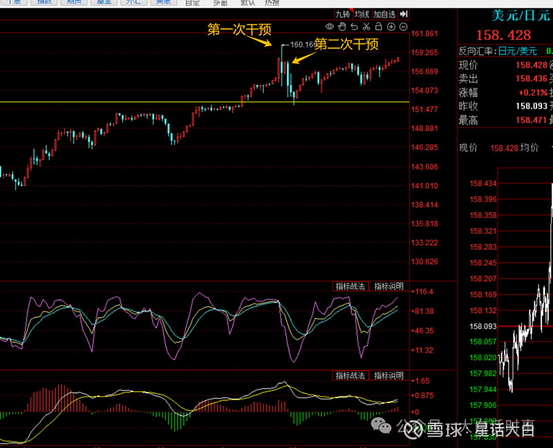Zoom out with the minus circle icon

(x=404, y=27)
